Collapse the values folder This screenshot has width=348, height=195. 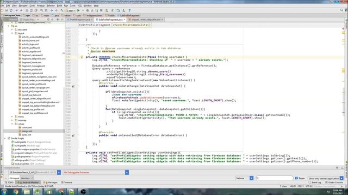pos(12,124)
